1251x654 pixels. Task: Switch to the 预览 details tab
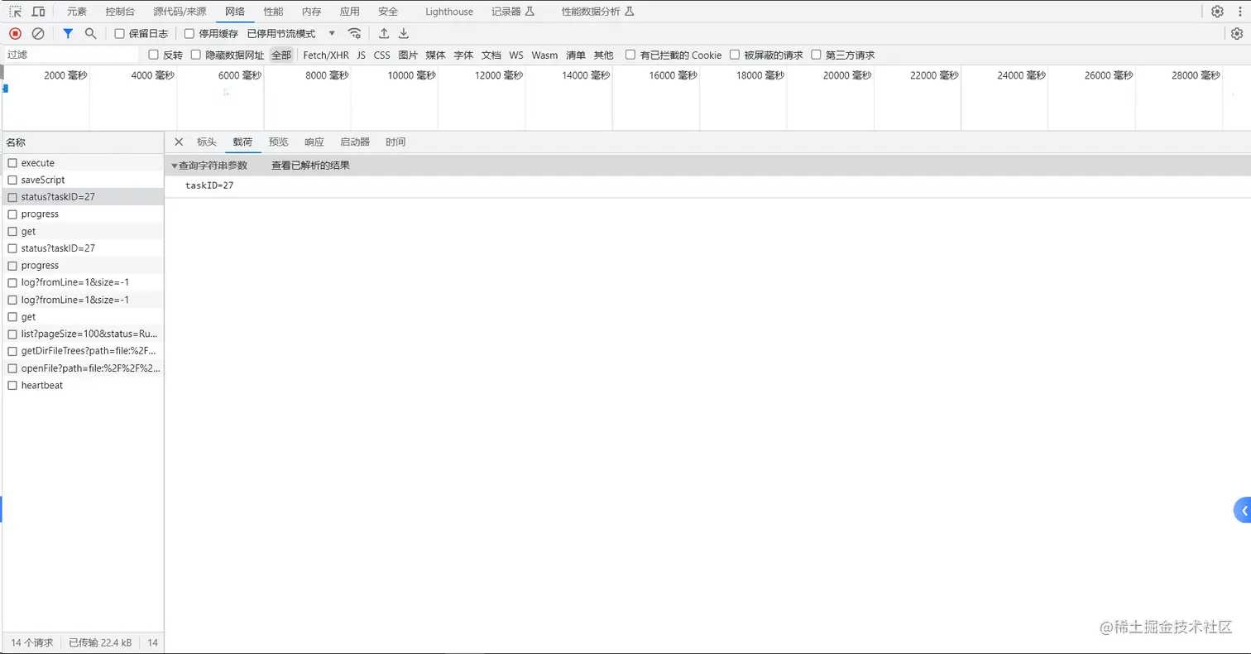pos(279,142)
